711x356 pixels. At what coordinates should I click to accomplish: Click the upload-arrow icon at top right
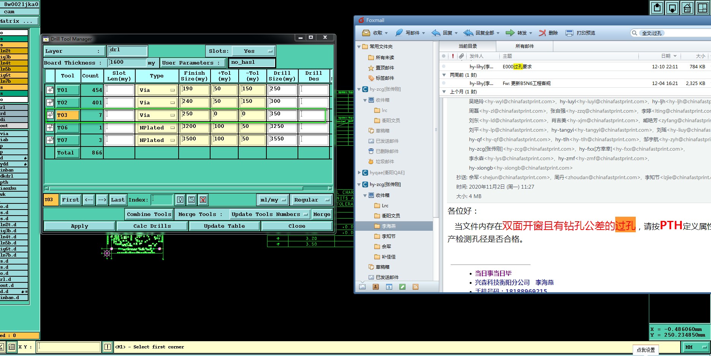pos(657,8)
